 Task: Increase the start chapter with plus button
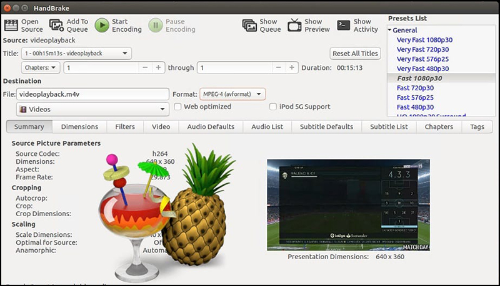(x=158, y=67)
